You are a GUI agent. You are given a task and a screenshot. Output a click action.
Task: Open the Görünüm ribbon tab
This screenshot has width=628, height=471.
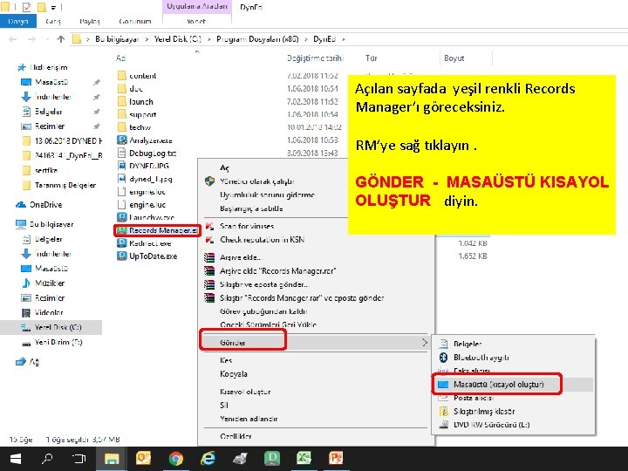(x=135, y=21)
